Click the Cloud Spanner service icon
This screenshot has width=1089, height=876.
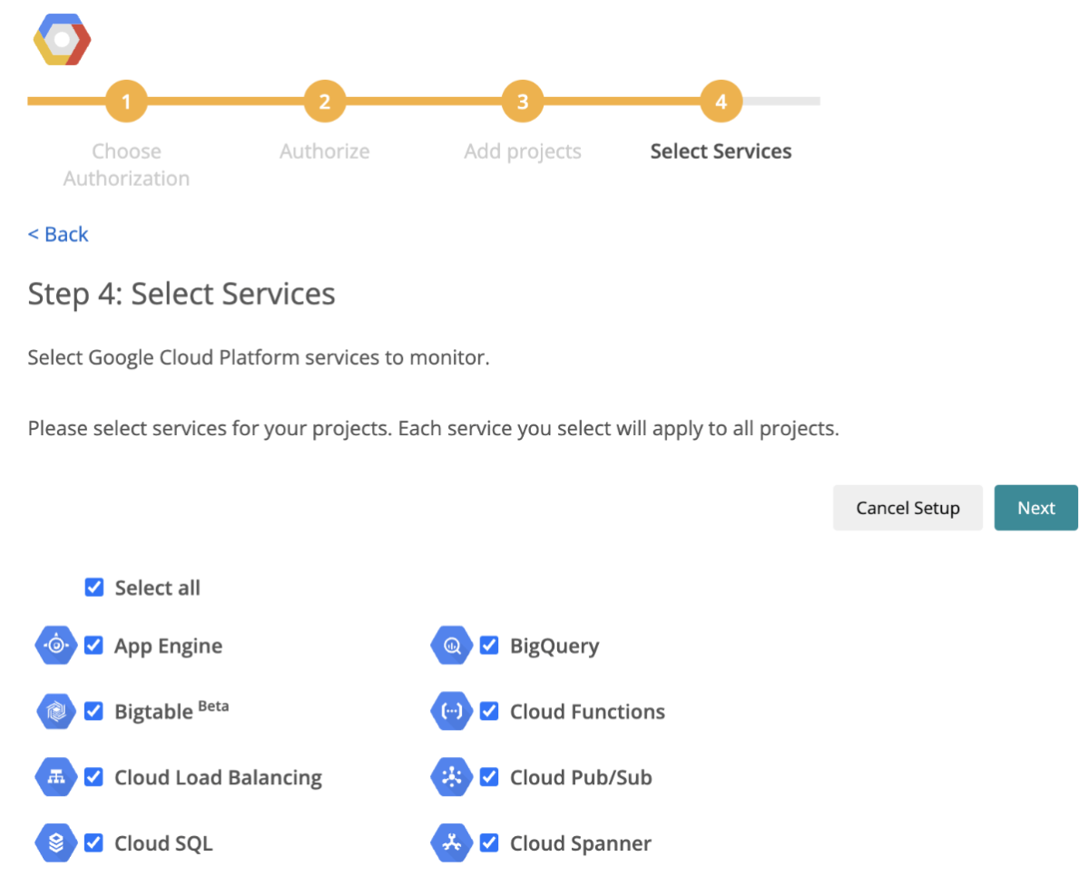point(452,843)
